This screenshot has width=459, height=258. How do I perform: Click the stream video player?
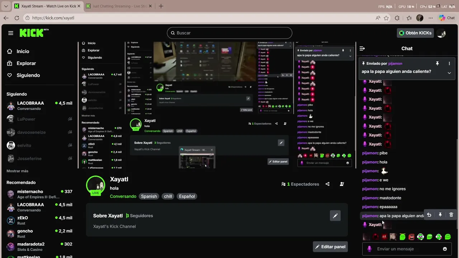(x=217, y=105)
